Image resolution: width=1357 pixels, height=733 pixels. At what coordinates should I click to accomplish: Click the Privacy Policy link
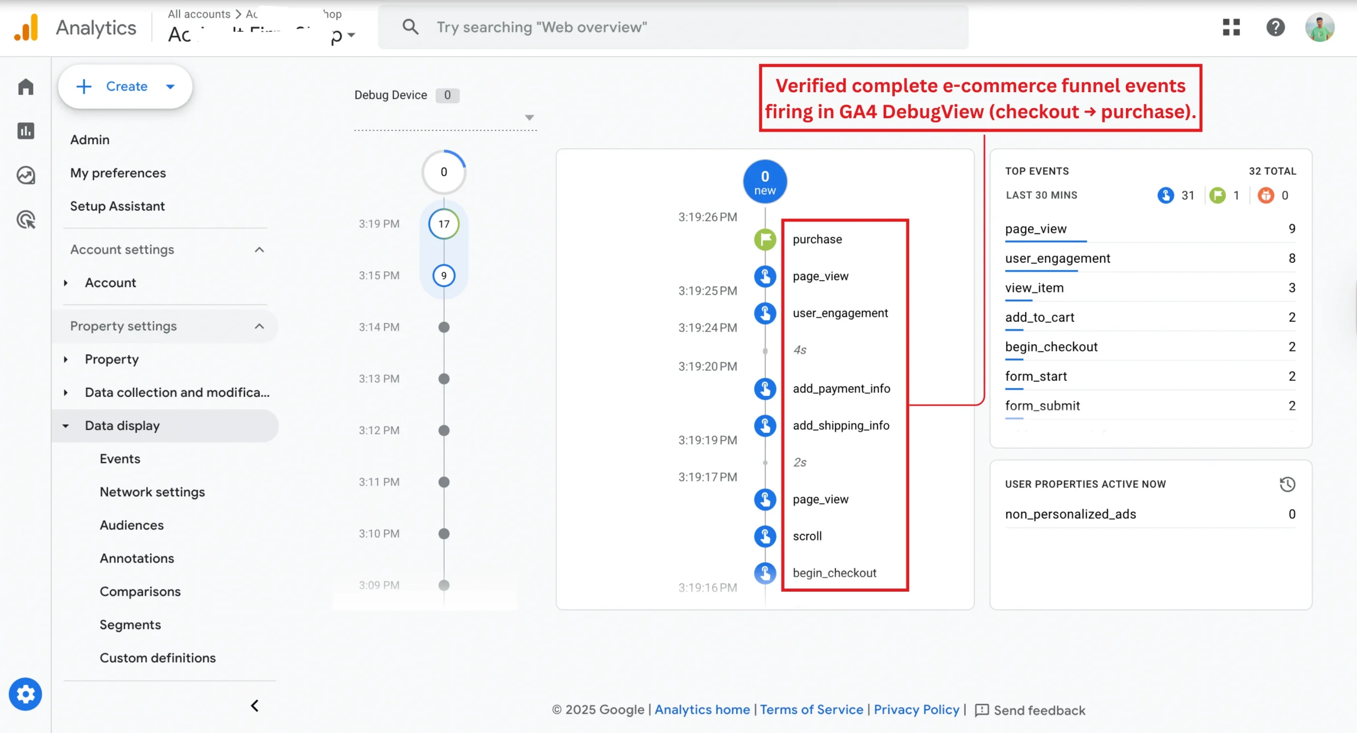916,710
